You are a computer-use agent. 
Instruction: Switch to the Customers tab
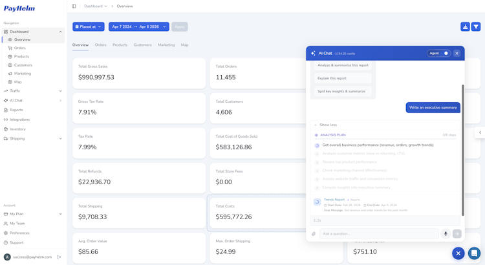click(143, 45)
